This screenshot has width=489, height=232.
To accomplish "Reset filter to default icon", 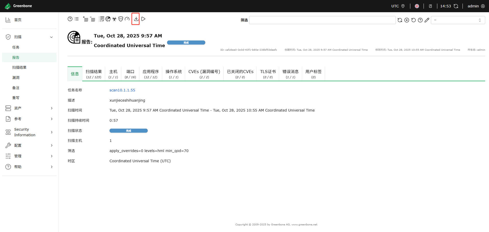I will 414,20.
